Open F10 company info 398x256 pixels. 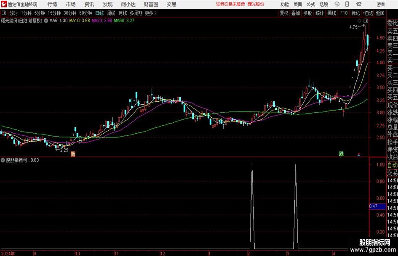(x=344, y=13)
